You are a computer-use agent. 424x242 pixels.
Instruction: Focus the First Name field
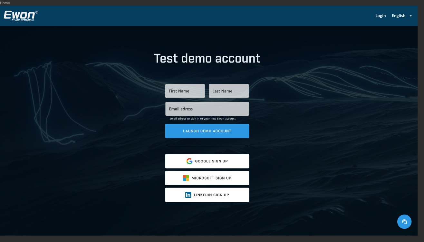tap(185, 91)
